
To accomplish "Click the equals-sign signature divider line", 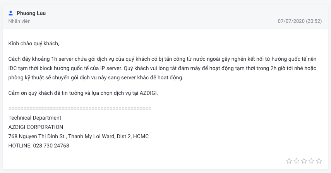I will point(80,108).
